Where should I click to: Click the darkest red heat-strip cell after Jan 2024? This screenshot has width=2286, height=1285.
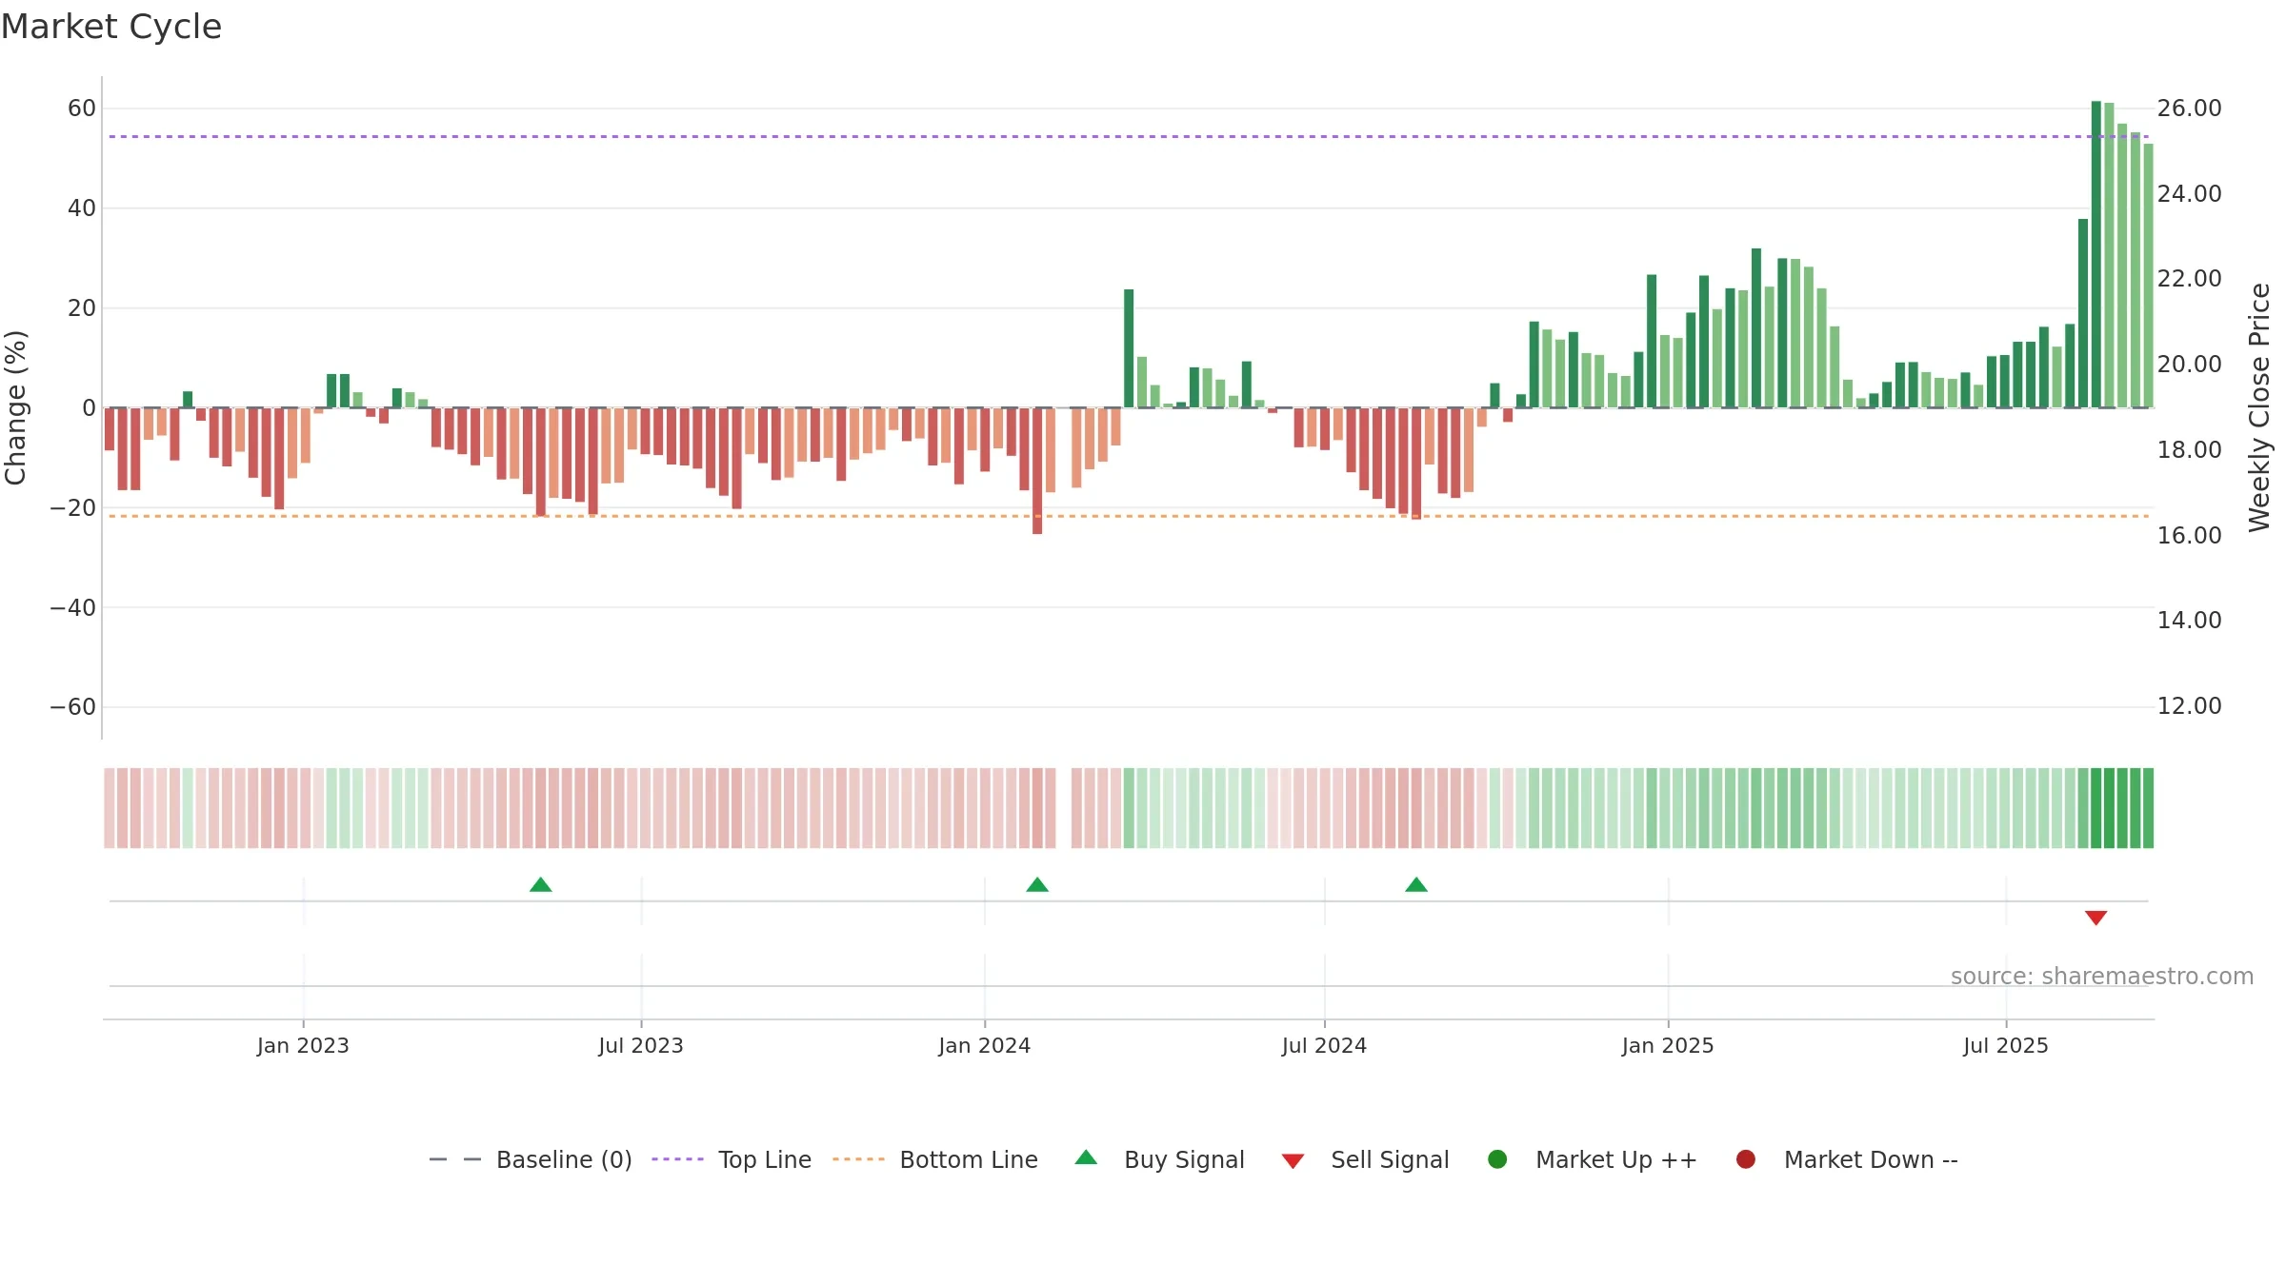1037,808
